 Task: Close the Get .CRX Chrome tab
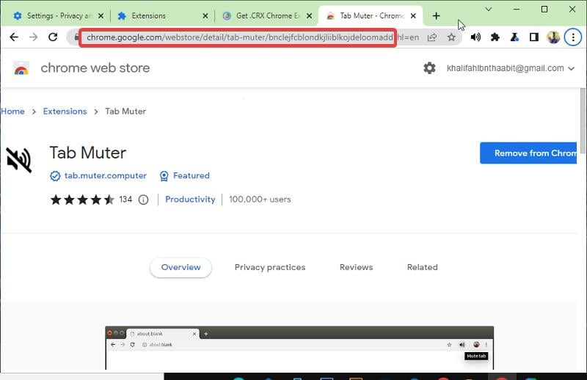pos(309,15)
